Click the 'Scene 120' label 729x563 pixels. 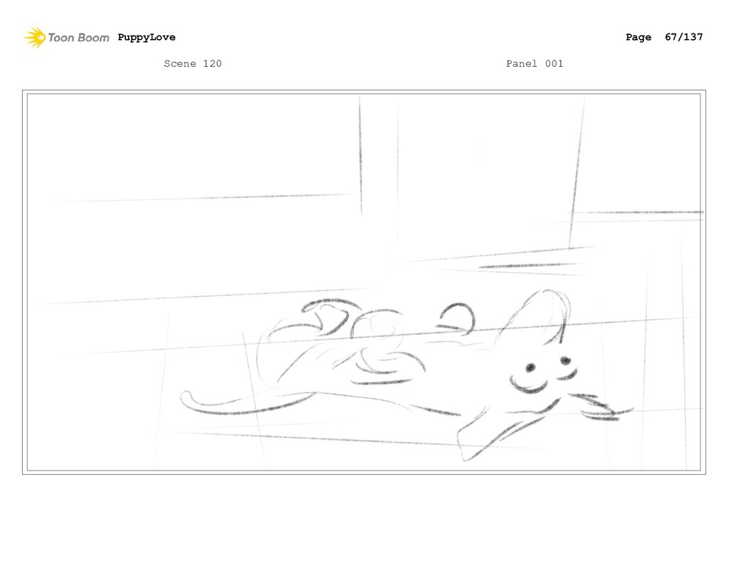click(x=192, y=63)
